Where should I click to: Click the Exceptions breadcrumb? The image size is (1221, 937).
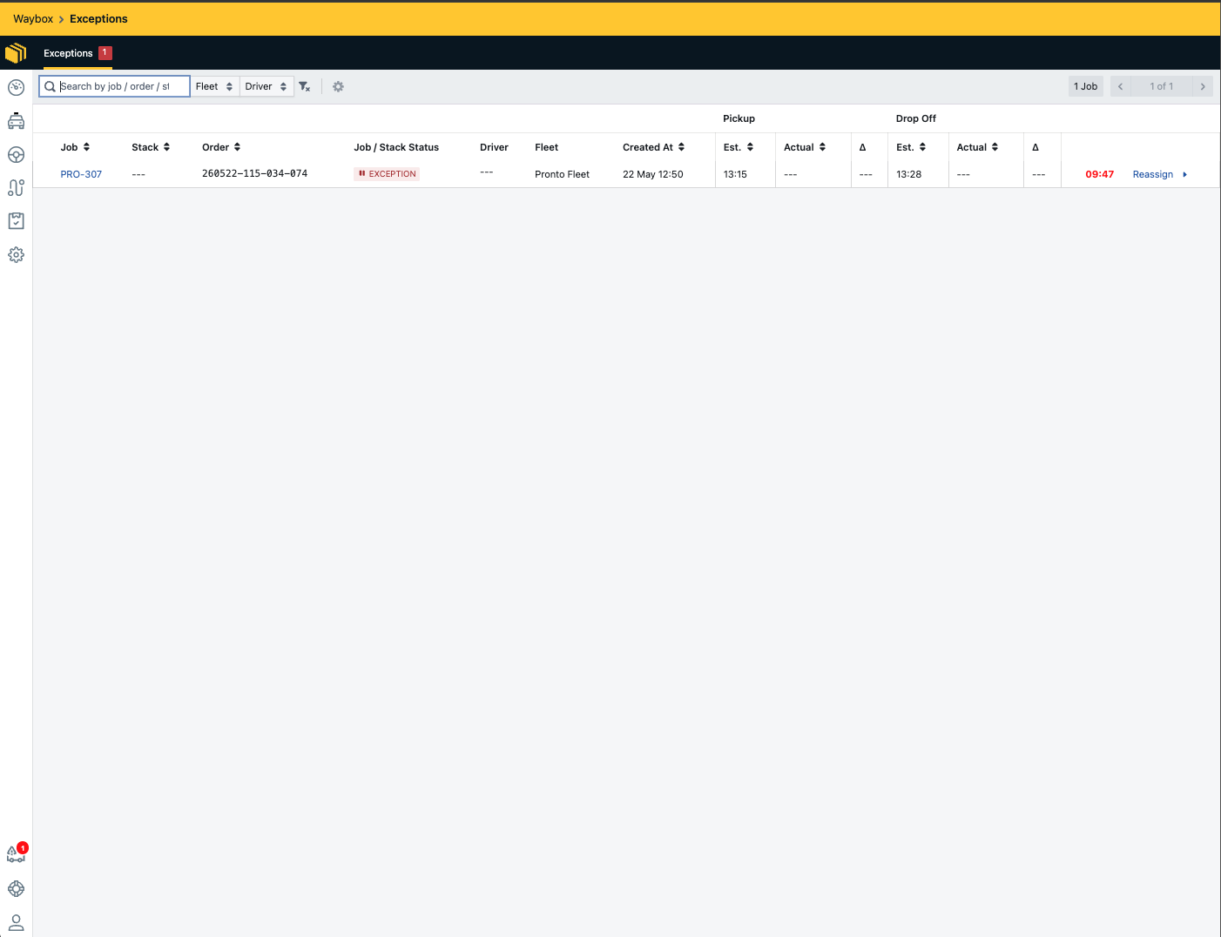click(98, 18)
